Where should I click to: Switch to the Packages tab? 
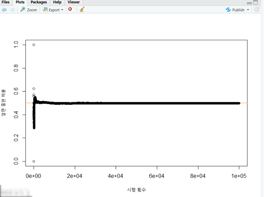pos(39,2)
